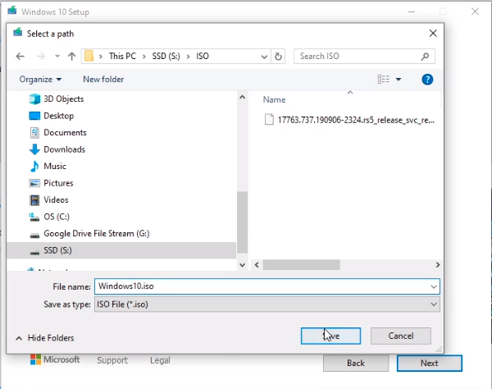Go back using the left arrow
Screen dimensions: 492x389
[x=20, y=57]
